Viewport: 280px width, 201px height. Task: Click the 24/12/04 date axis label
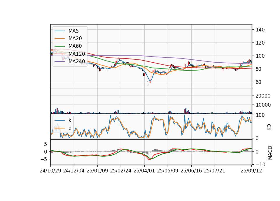[x=74, y=171]
